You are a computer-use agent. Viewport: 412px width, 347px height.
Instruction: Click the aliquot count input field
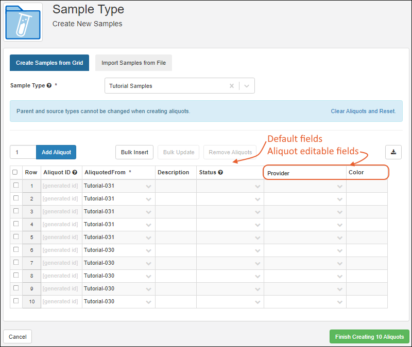tap(23, 152)
